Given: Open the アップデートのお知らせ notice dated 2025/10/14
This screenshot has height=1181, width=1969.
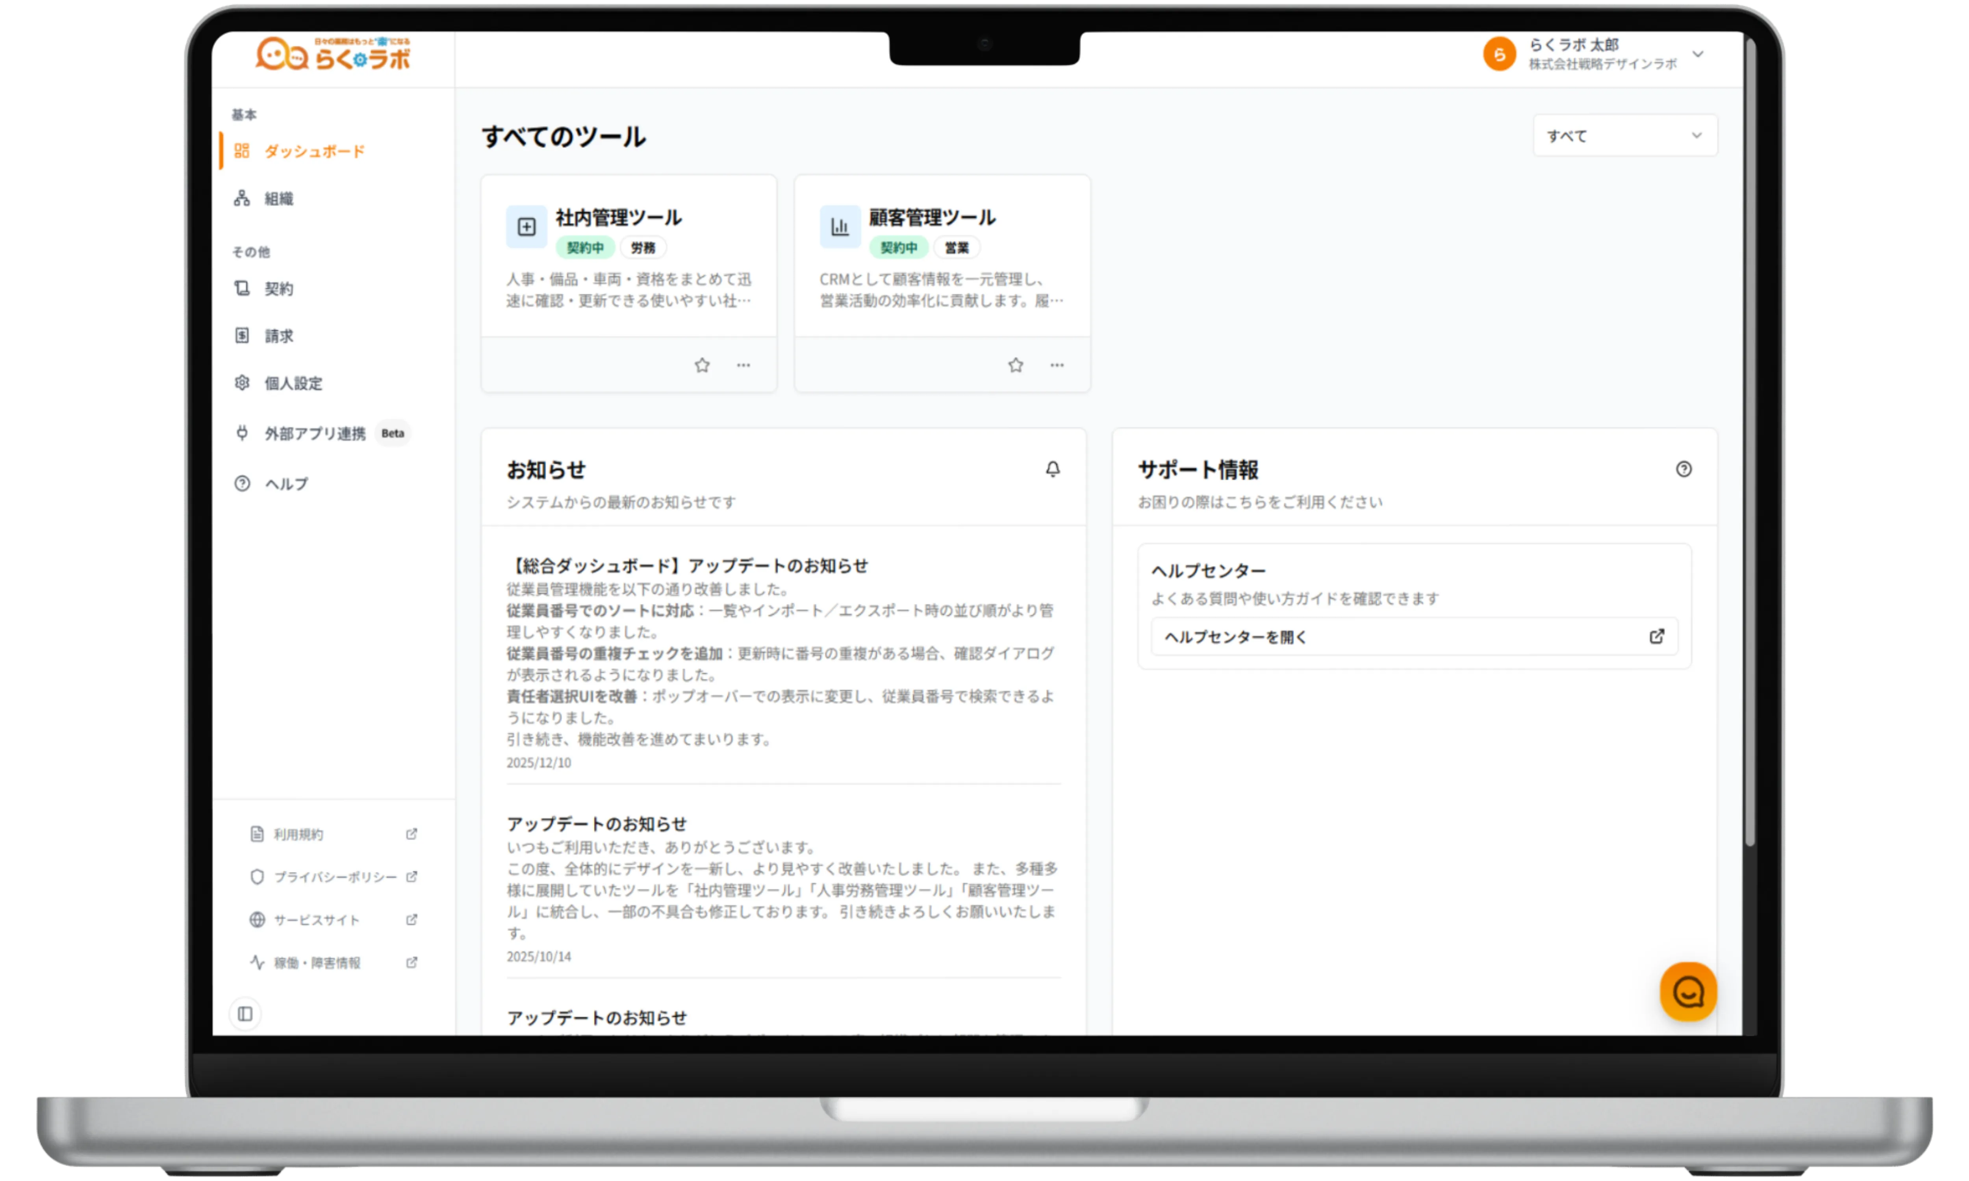Looking at the screenshot, I should [x=597, y=824].
